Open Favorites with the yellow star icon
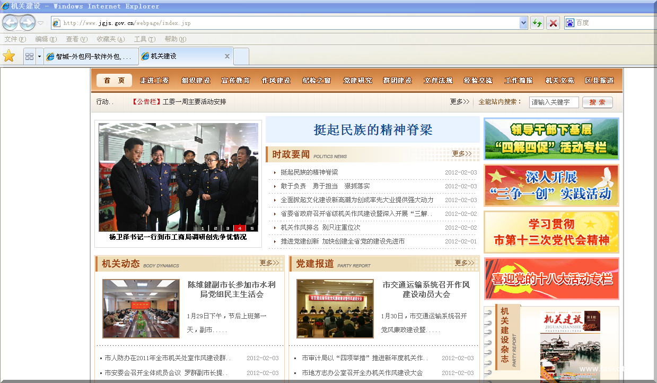The width and height of the screenshot is (657, 383). [x=9, y=56]
